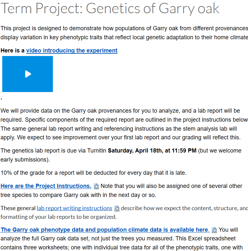
Task: Open the 'video introducing the experiment' link
Action: point(72,51)
